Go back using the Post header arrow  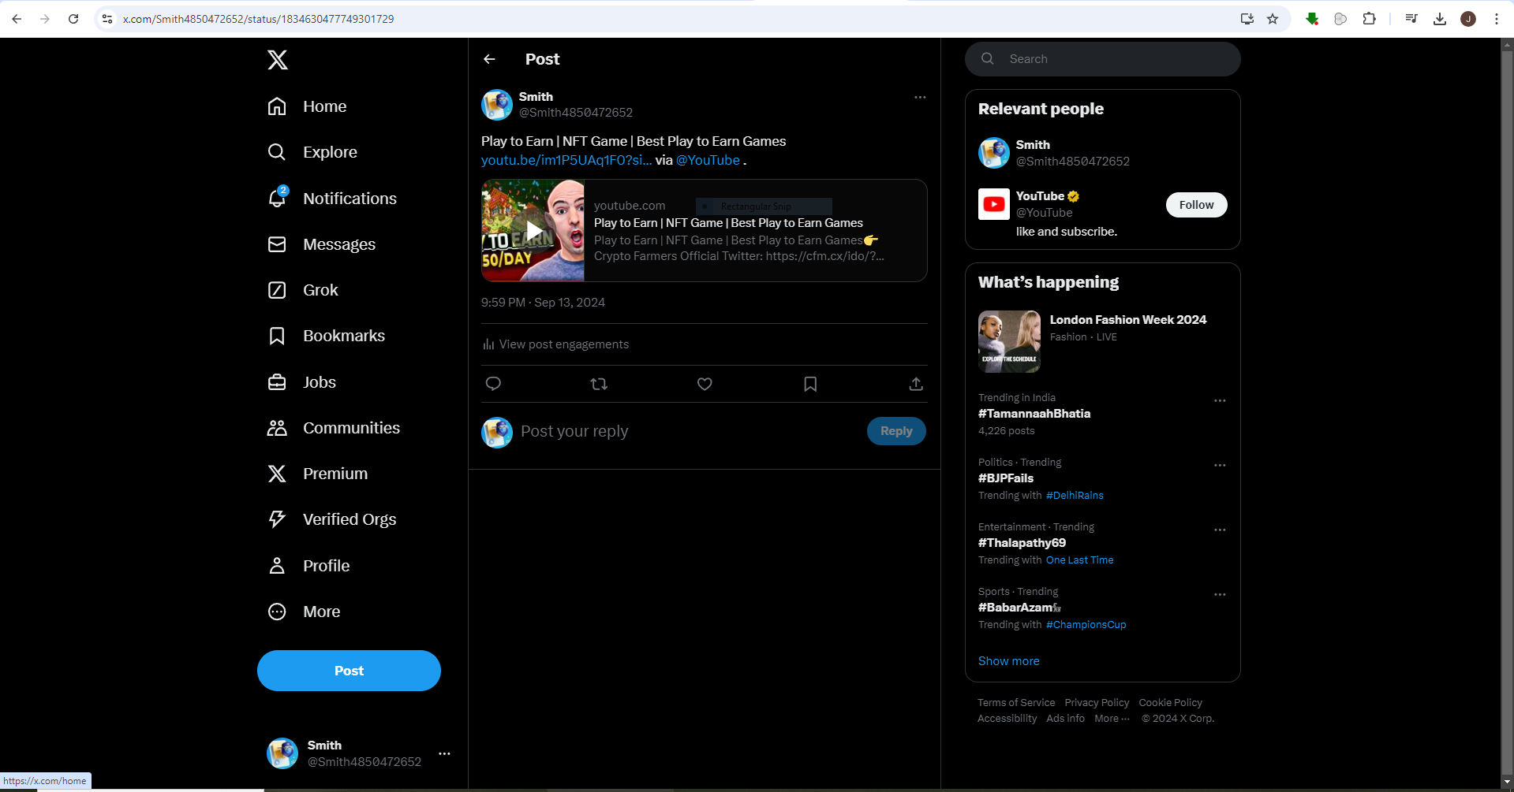tap(490, 59)
